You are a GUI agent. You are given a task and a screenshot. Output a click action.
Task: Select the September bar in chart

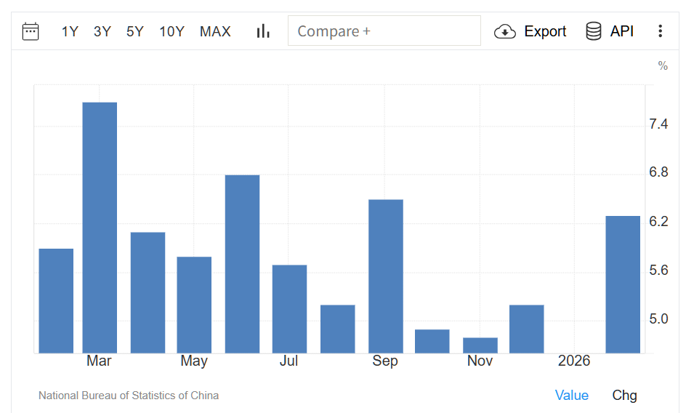[385, 276]
